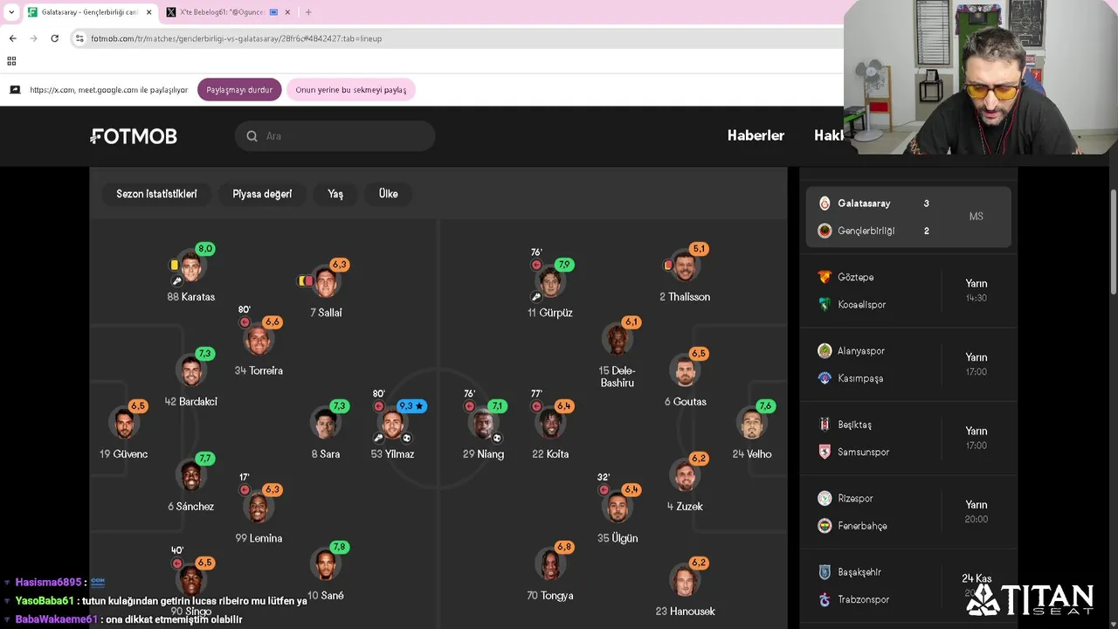Toggle the Piyasa değeri filter
This screenshot has width=1118, height=629.
click(262, 194)
